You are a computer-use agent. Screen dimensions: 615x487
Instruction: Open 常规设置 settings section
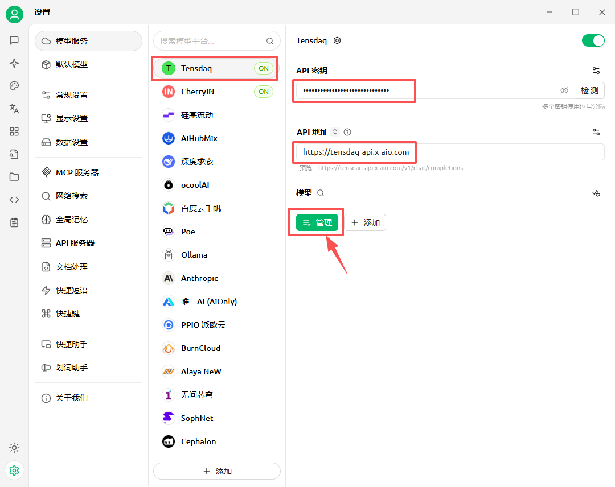88,95
